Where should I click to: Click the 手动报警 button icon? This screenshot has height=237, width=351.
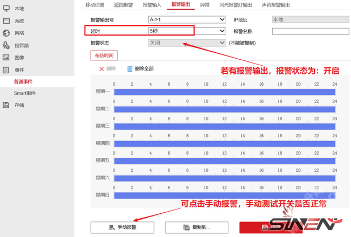[x=111, y=227]
